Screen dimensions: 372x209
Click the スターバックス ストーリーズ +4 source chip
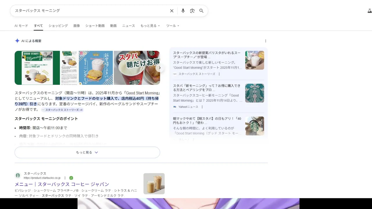point(62,110)
